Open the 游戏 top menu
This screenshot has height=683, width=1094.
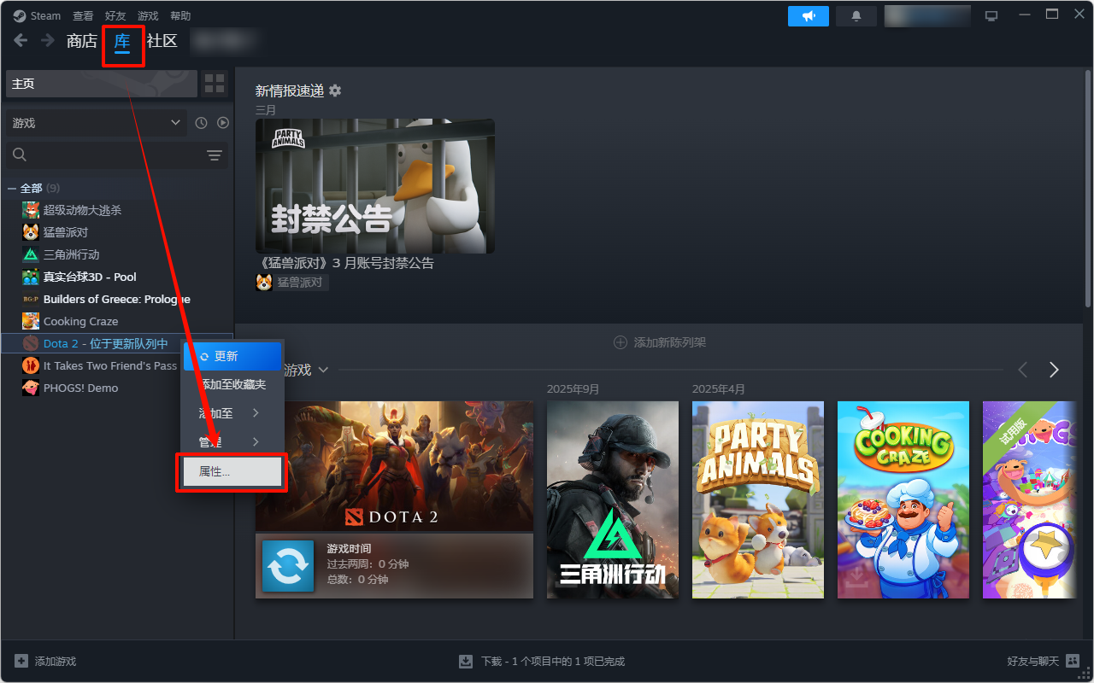(x=148, y=15)
